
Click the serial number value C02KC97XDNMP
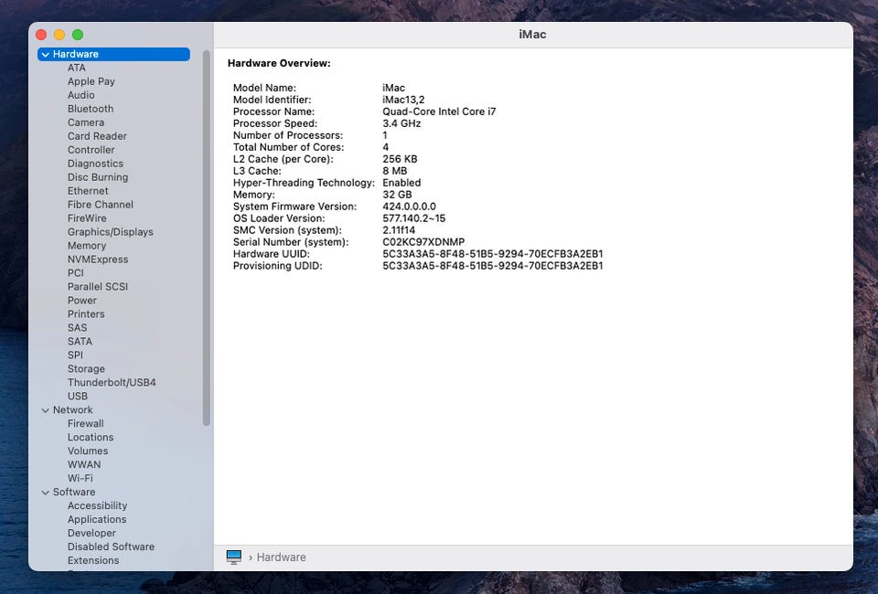click(423, 242)
